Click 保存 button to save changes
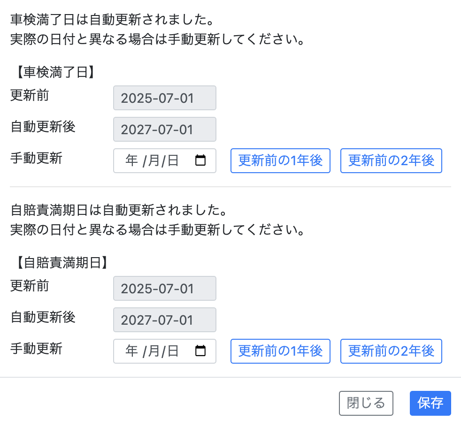461x427 pixels. pyautogui.click(x=430, y=403)
